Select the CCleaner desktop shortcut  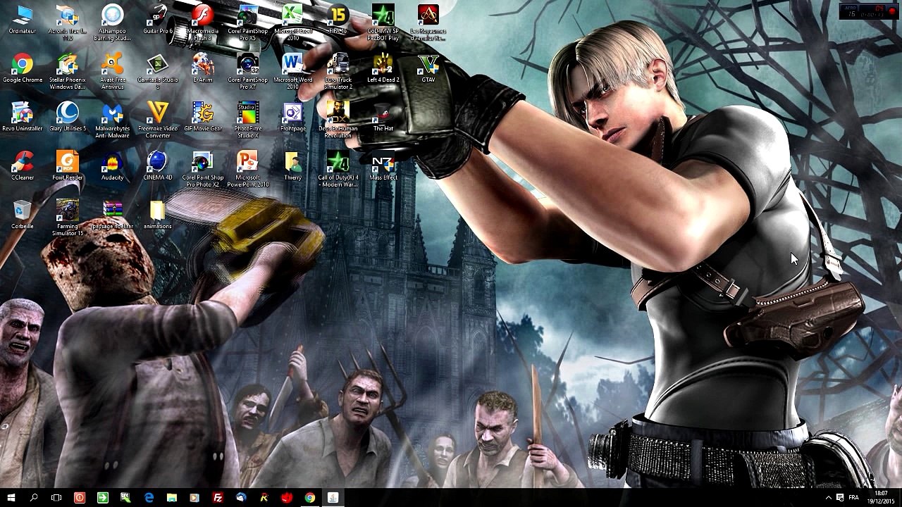pyautogui.click(x=23, y=166)
